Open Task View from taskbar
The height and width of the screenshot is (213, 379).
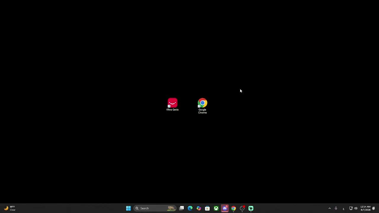(182, 208)
